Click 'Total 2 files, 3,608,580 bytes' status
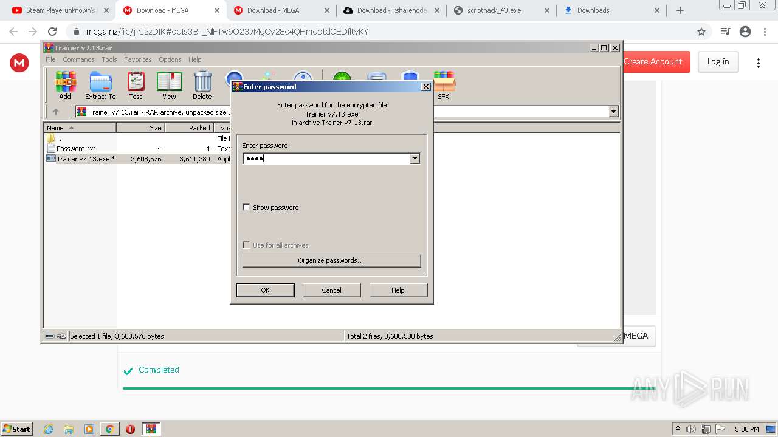The image size is (778, 437). pos(390,336)
